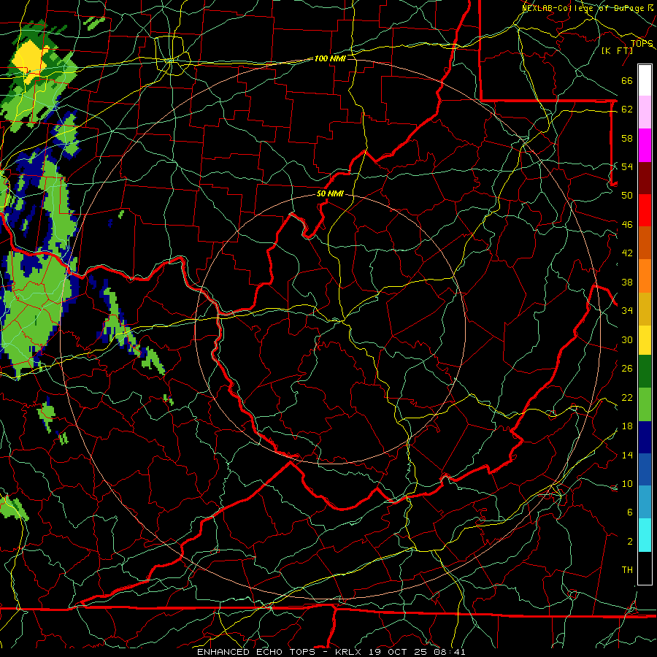Click the 34 legend value

627,310
